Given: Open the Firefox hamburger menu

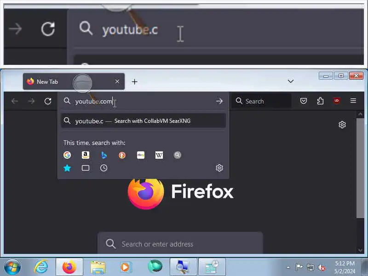Looking at the screenshot, I should coord(353,101).
